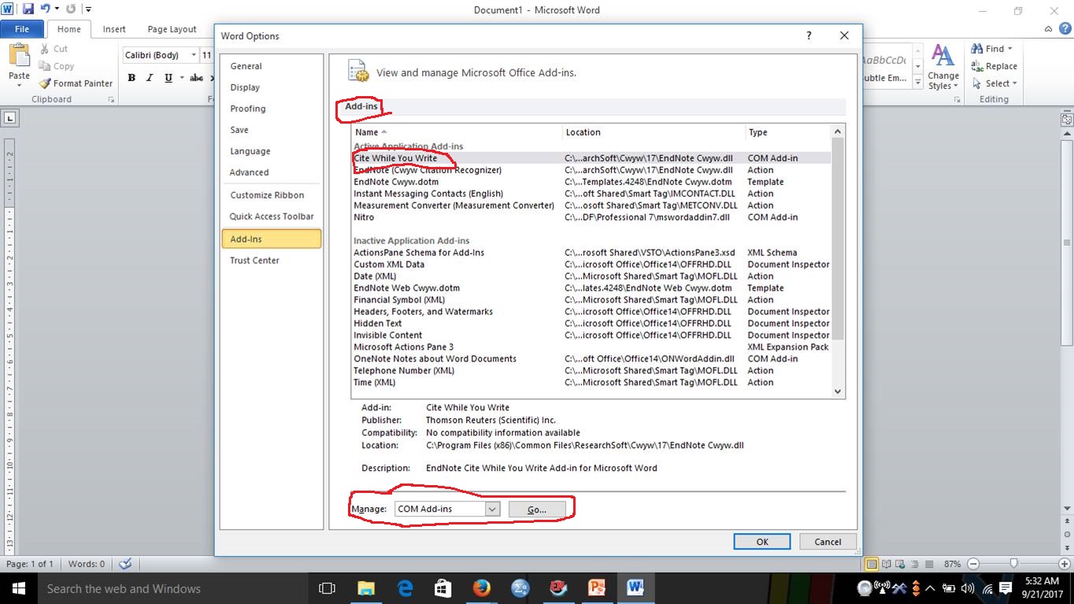Viewport: 1074px width, 604px height.
Task: Click the add-ins list vertical scrollbar thumb
Action: coord(838,239)
